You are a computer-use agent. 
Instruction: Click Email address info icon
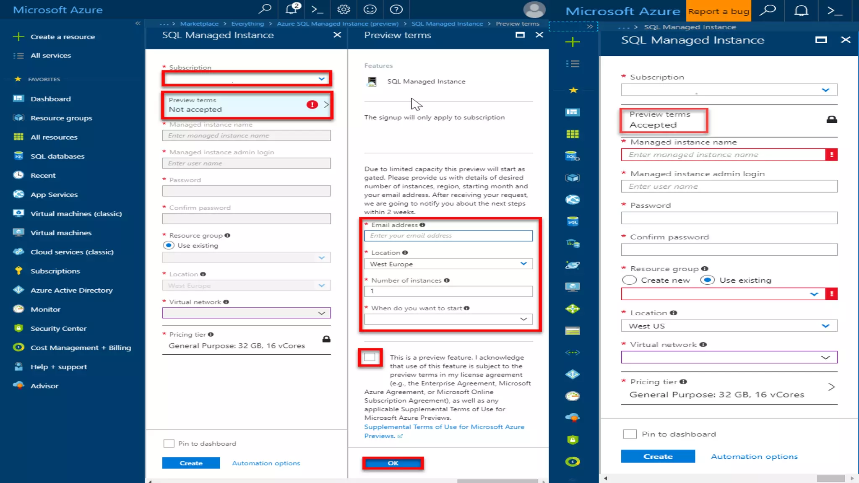point(422,225)
